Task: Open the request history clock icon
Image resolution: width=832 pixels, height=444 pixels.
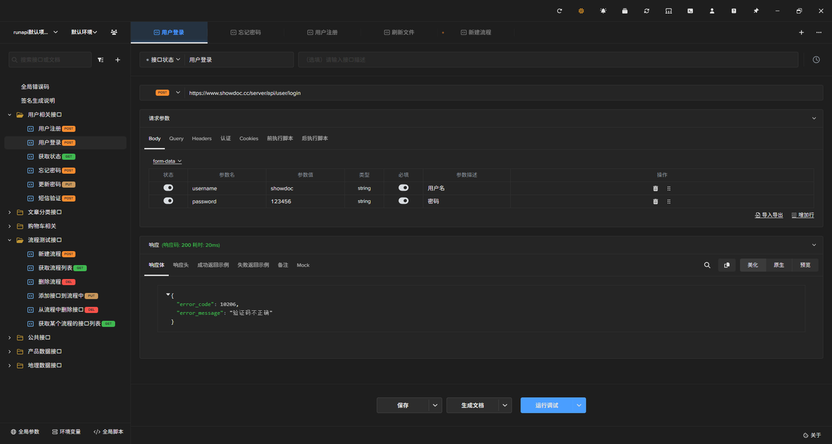Action: (x=816, y=60)
